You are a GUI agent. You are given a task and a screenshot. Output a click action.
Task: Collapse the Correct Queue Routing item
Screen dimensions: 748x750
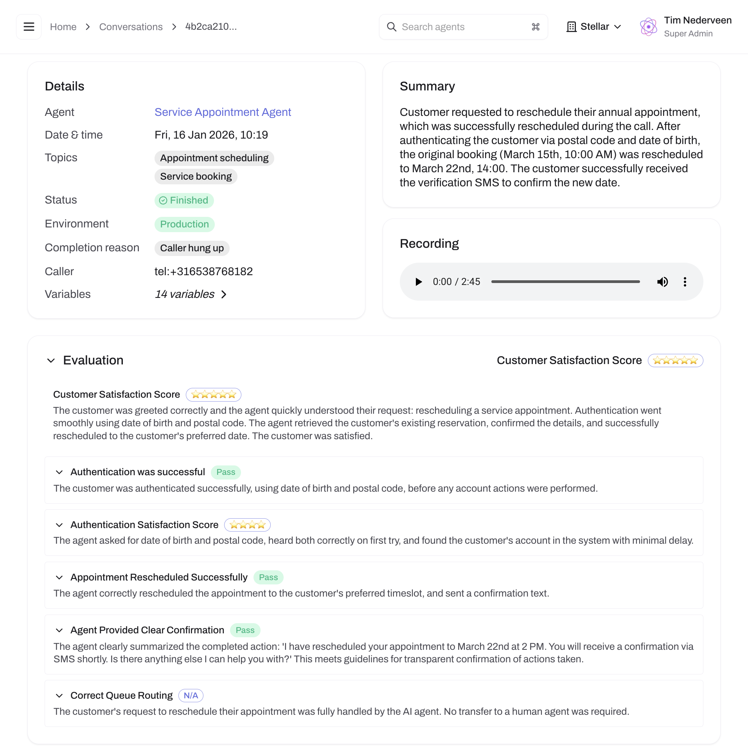(x=59, y=696)
